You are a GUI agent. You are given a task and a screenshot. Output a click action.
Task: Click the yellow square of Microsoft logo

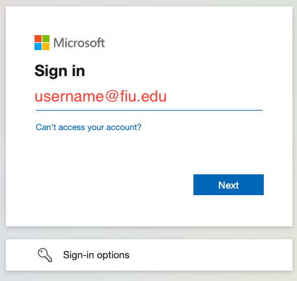(46, 46)
